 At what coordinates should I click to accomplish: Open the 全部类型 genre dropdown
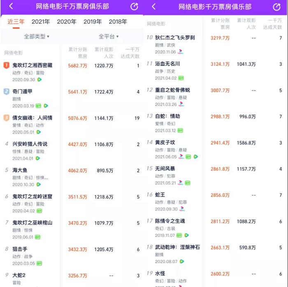pyautogui.click(x=37, y=37)
